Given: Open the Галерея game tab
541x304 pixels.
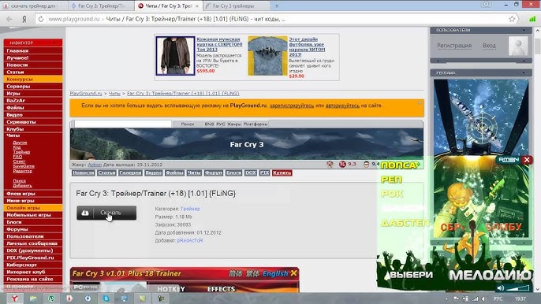Looking at the screenshot, I should coord(130,172).
